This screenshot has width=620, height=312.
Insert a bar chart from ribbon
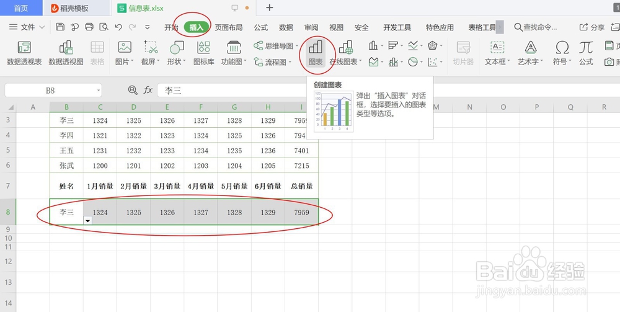(396, 46)
